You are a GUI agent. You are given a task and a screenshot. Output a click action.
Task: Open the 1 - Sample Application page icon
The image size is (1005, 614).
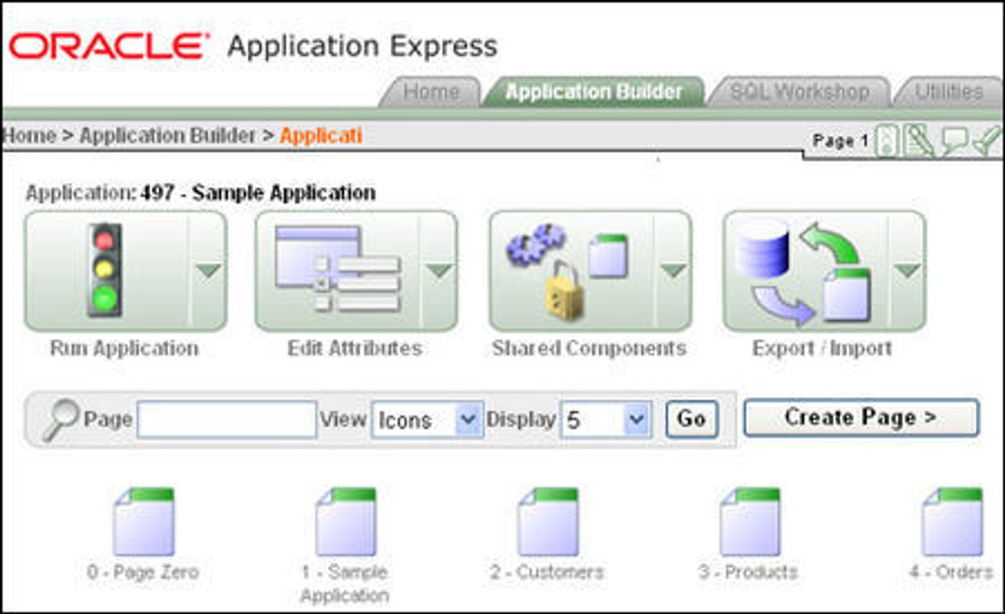tap(346, 522)
